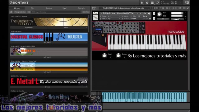
Task: Switch to the Expert tab
Action: 65,8
